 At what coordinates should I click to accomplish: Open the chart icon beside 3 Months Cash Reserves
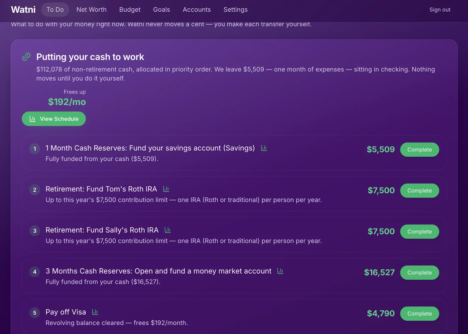280,271
